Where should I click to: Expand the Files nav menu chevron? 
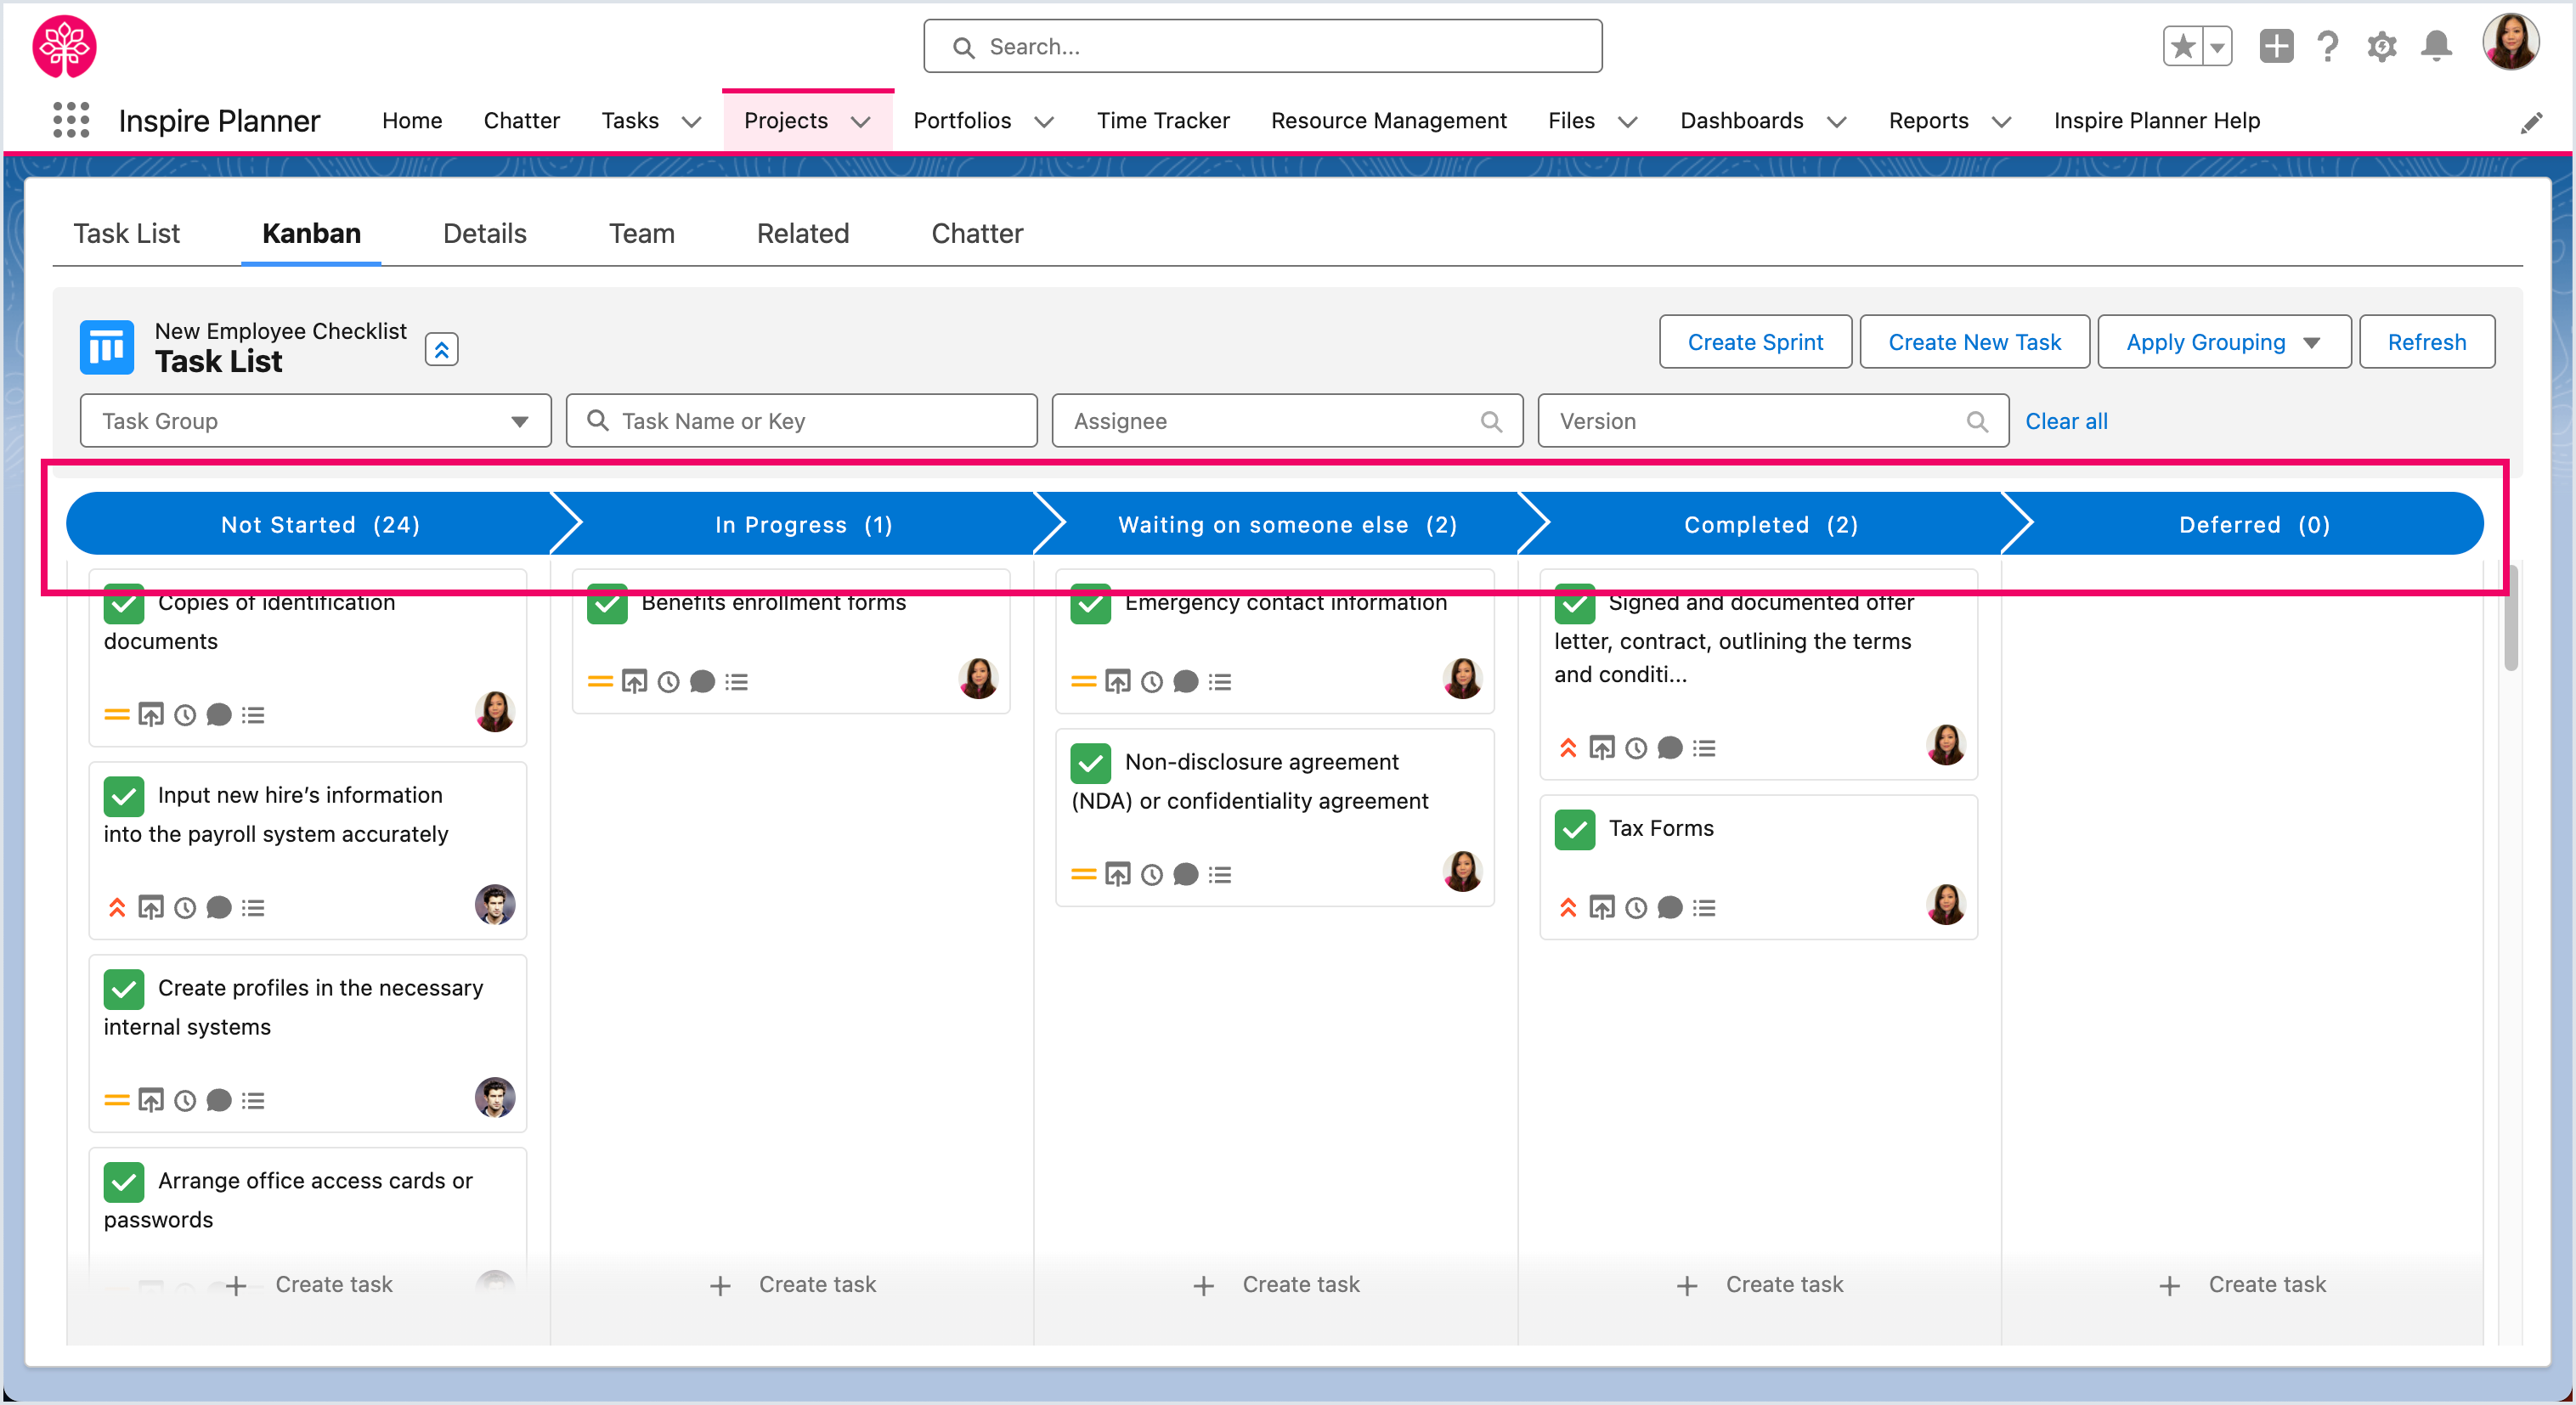pyautogui.click(x=1628, y=122)
